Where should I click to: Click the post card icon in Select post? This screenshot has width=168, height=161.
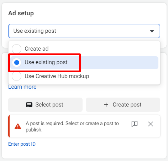click(x=29, y=105)
